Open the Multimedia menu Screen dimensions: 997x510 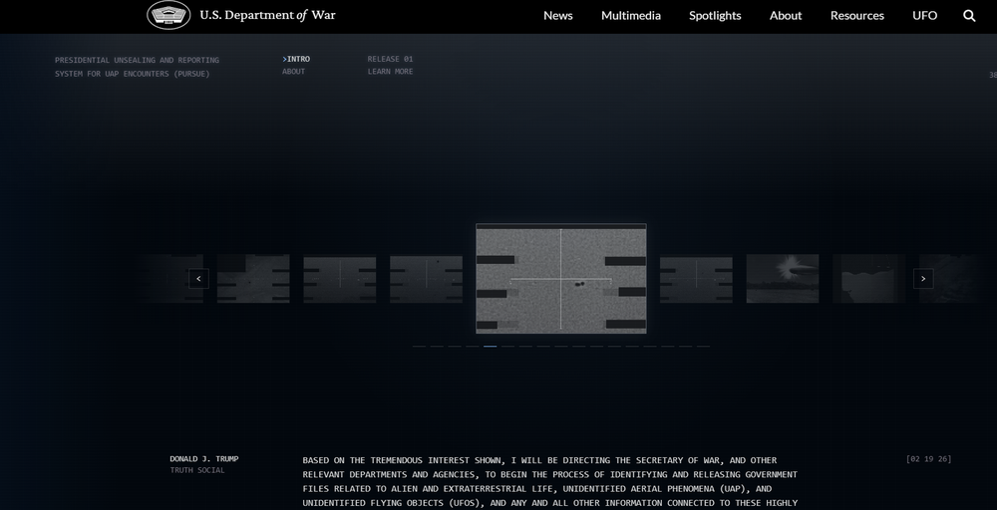click(631, 16)
